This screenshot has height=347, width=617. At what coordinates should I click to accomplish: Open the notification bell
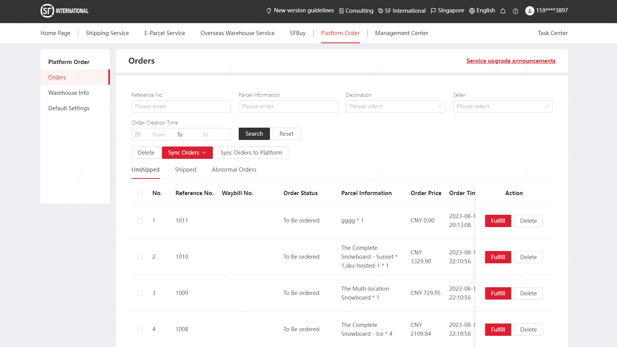pyautogui.click(x=503, y=11)
